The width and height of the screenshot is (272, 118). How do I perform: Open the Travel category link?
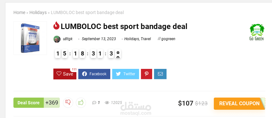click(x=146, y=39)
